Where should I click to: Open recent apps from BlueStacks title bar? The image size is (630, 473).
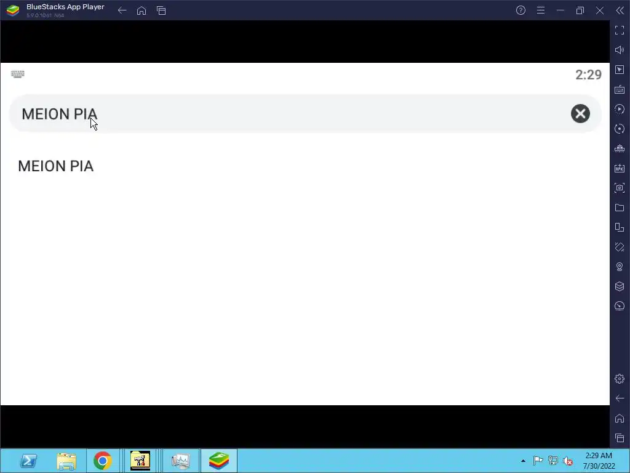(161, 10)
